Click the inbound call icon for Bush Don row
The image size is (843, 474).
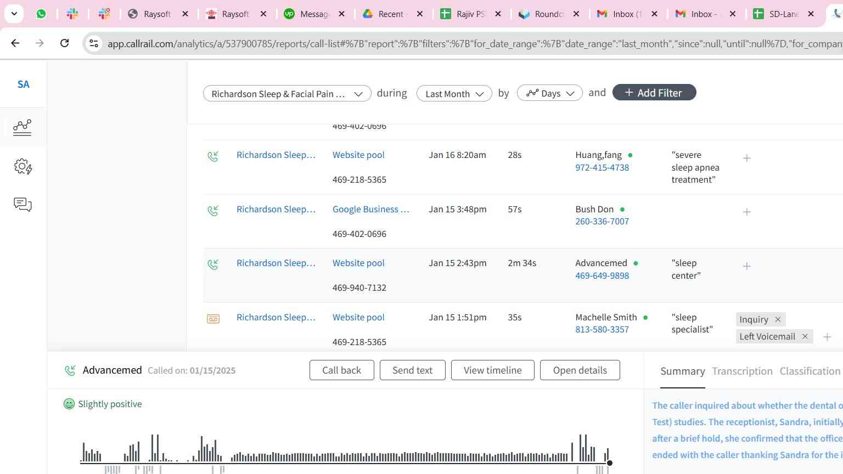213,211
